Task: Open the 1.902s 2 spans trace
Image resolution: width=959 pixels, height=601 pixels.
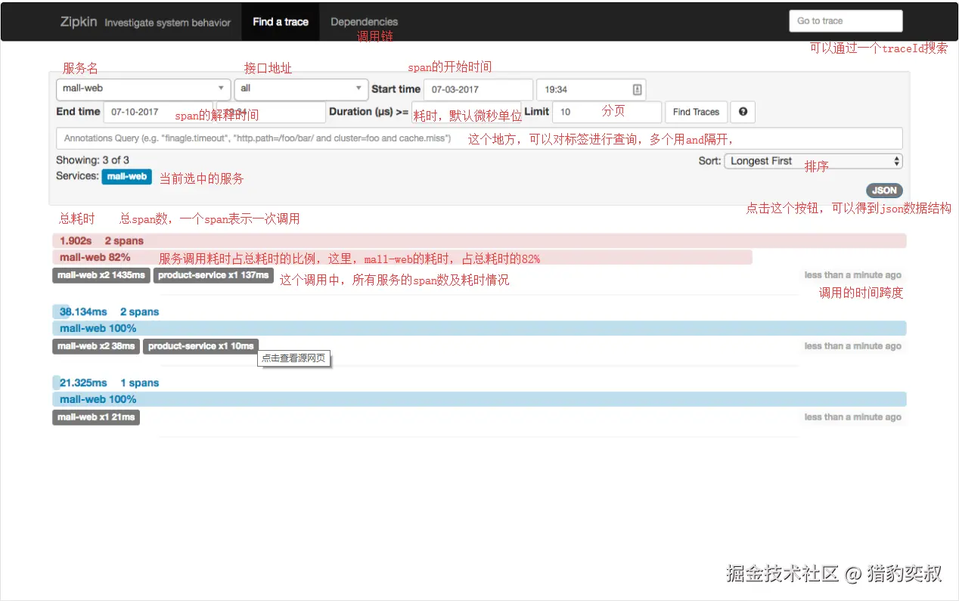Action: point(479,241)
